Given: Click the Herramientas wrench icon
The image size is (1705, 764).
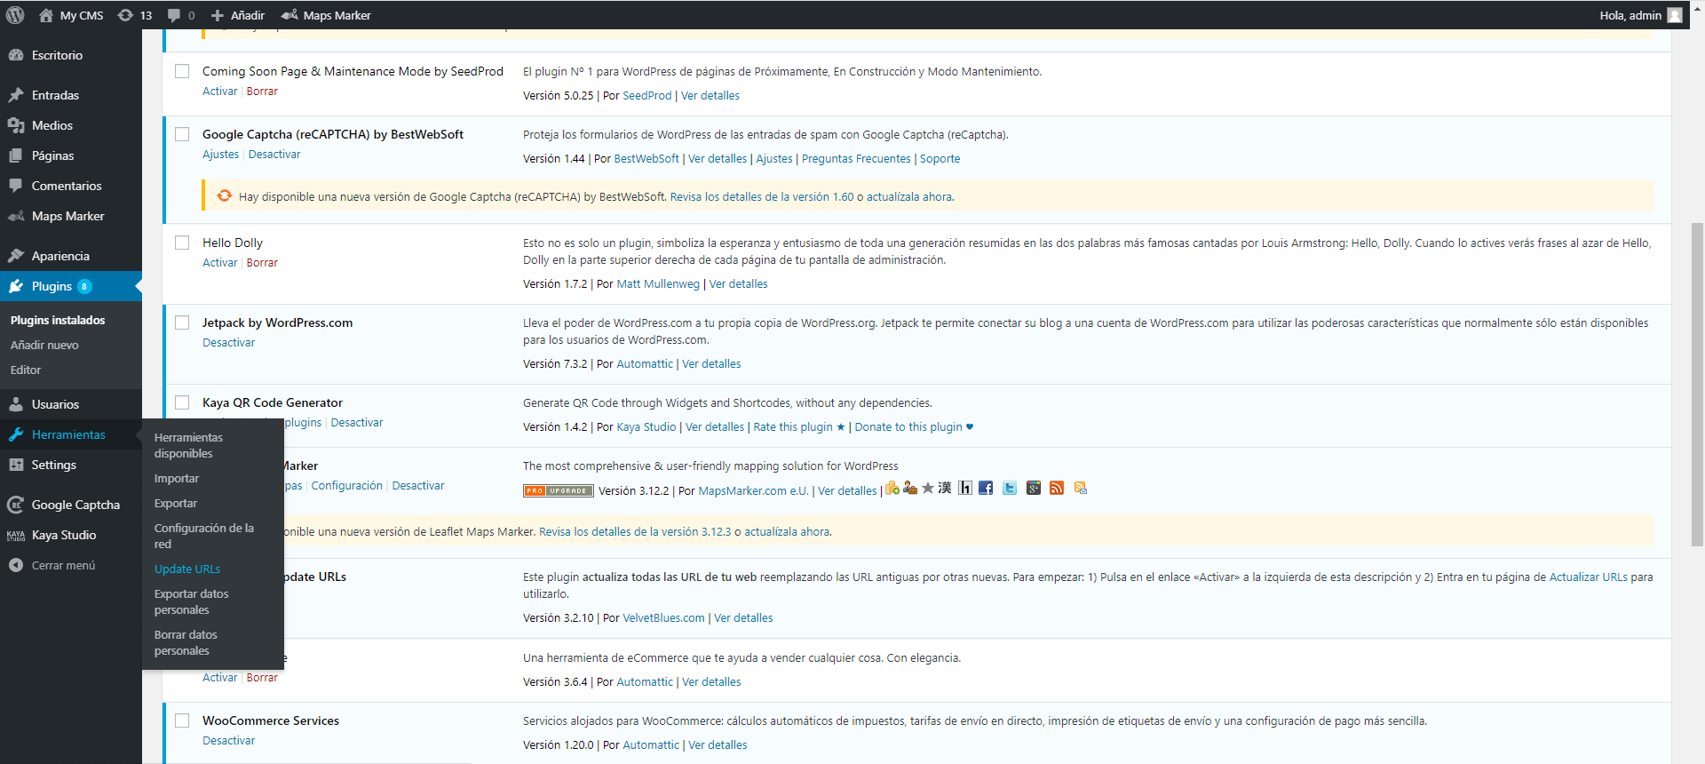Looking at the screenshot, I should click(x=16, y=434).
